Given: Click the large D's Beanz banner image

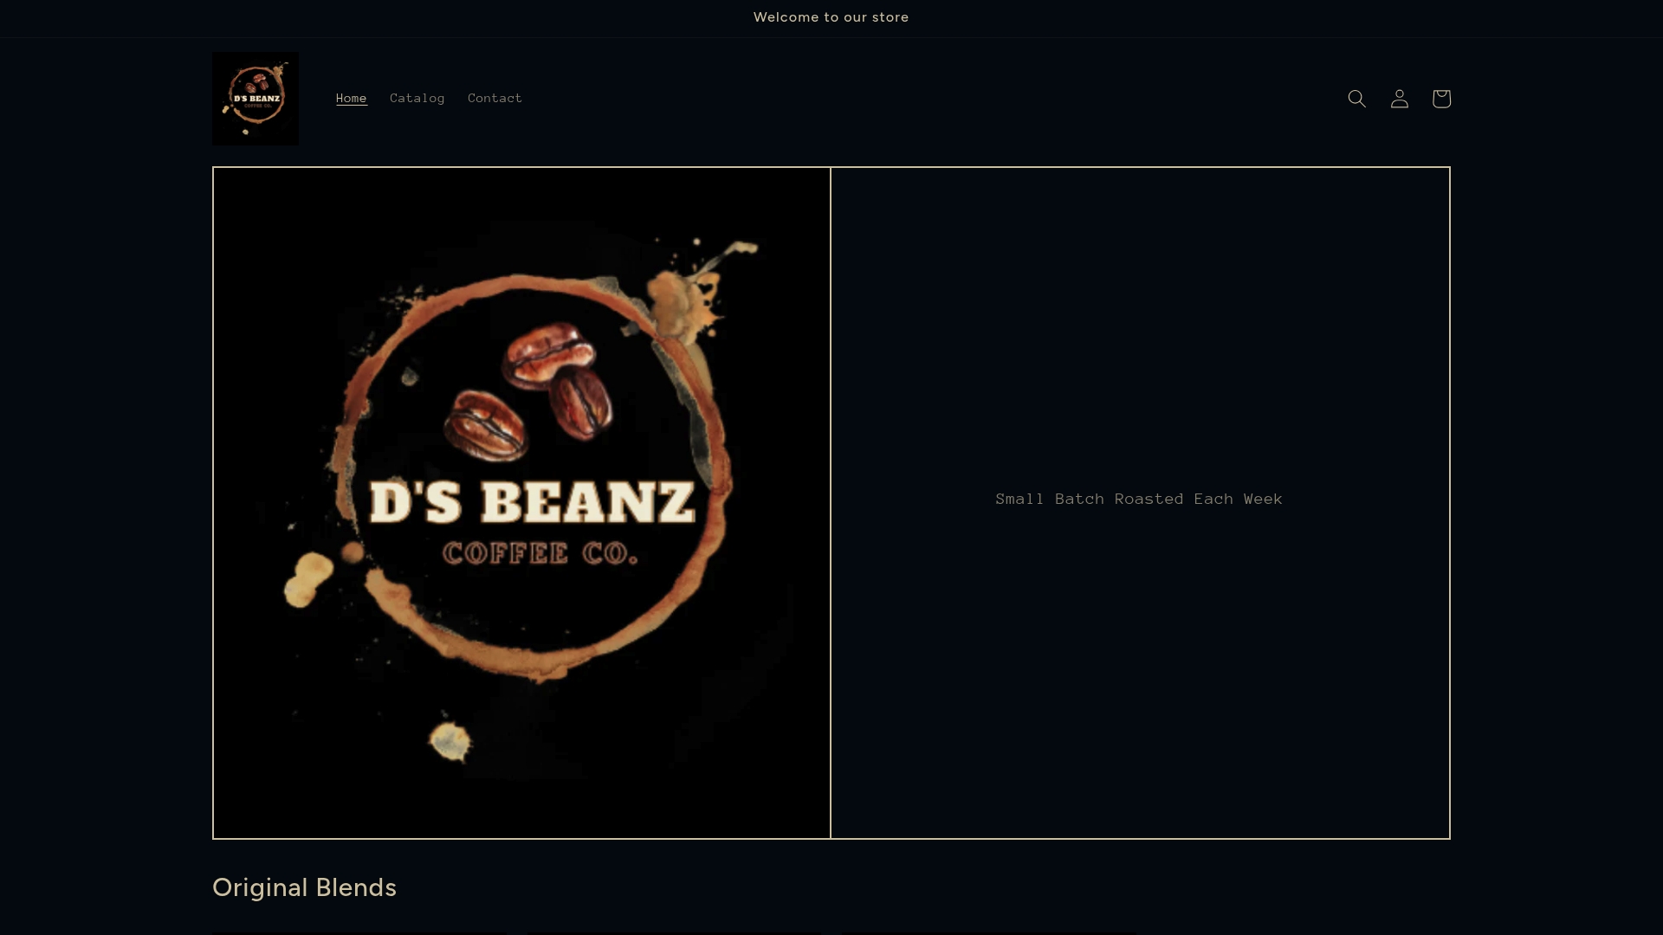Looking at the screenshot, I should coord(521,503).
